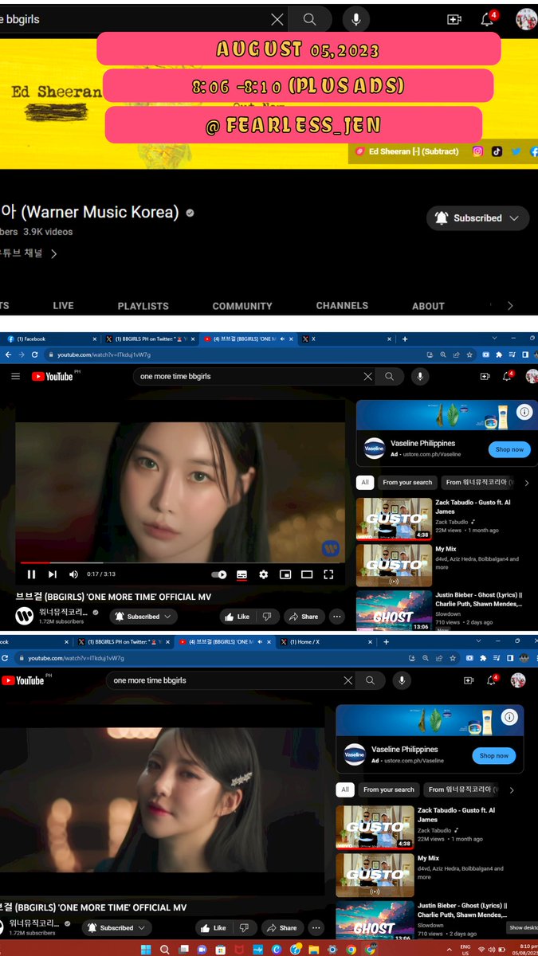Enable theater mode in middle player
The image size is (538, 956).
[x=307, y=574]
